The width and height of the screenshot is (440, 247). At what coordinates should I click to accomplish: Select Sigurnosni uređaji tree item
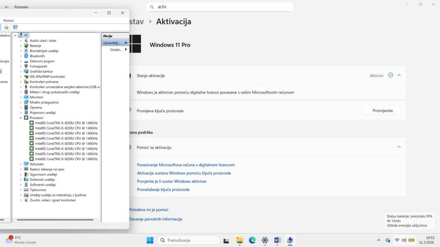(44, 174)
